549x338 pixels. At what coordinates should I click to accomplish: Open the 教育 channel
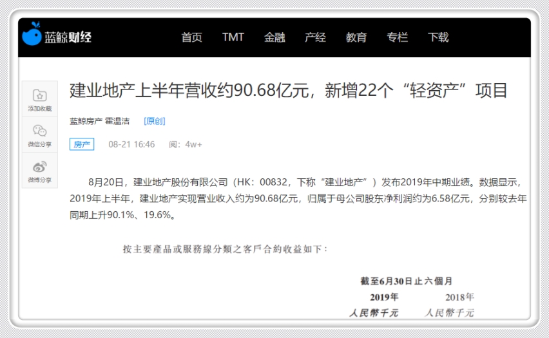tap(356, 37)
